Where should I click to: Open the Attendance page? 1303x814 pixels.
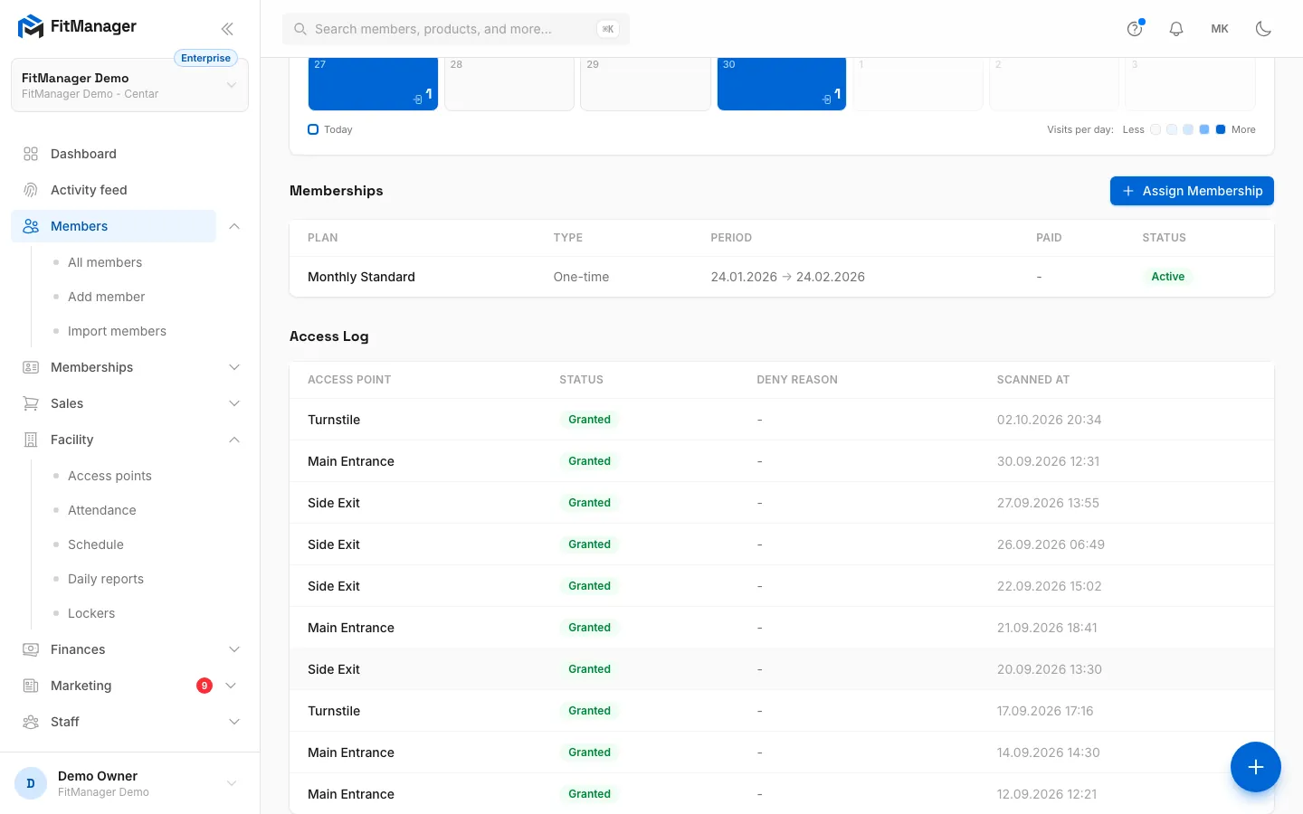[102, 510]
